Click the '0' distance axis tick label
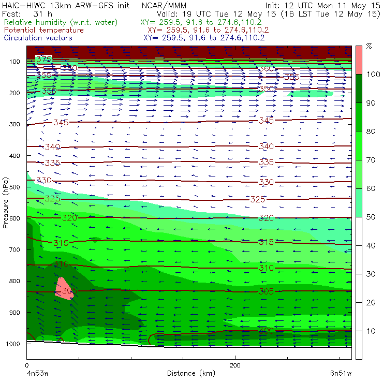This screenshot has height=383, width=383. pyautogui.click(x=27, y=365)
